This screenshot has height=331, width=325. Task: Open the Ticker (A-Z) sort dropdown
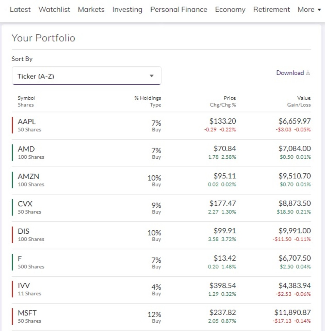tap(86, 76)
